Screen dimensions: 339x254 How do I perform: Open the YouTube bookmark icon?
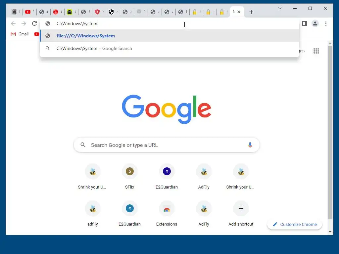[36, 34]
